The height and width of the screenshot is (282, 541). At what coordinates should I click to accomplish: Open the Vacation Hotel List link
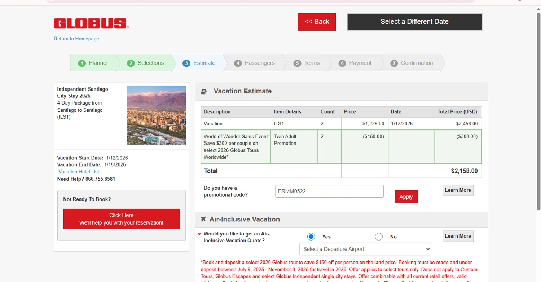pyautogui.click(x=79, y=172)
